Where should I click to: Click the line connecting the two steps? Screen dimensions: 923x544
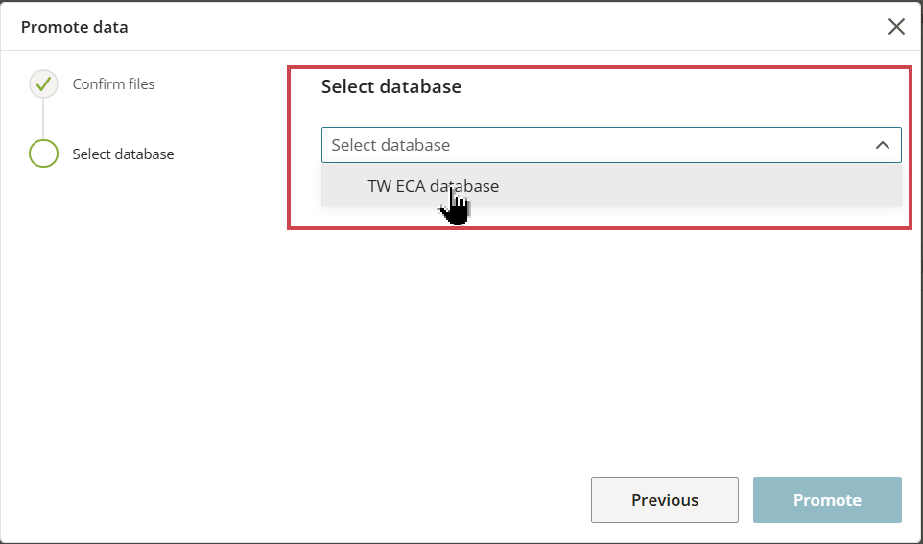(x=43, y=119)
